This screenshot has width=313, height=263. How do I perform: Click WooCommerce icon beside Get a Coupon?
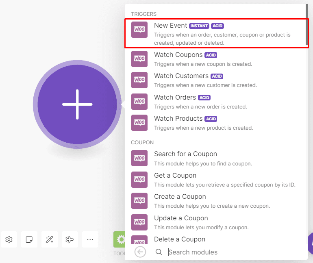[139, 179]
